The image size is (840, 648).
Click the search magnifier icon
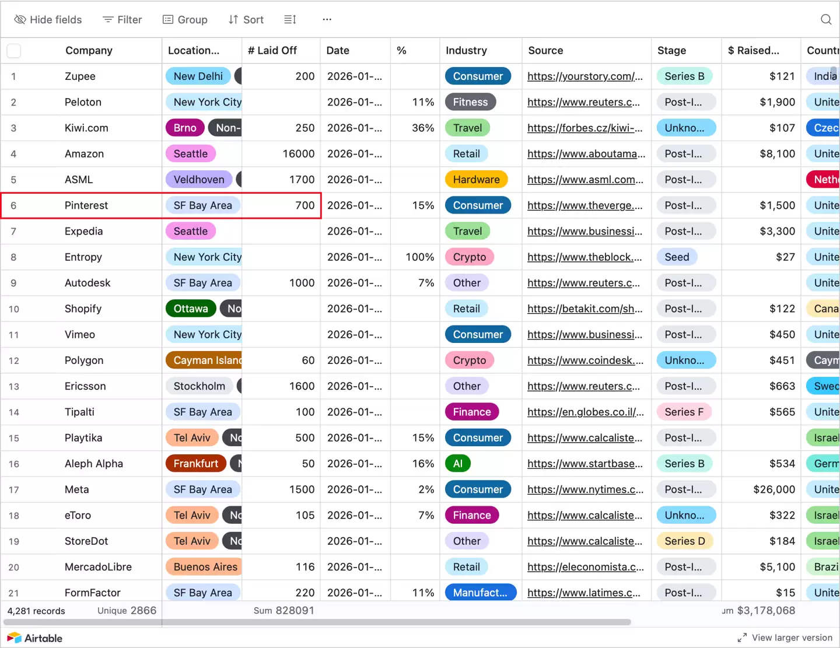tap(825, 19)
